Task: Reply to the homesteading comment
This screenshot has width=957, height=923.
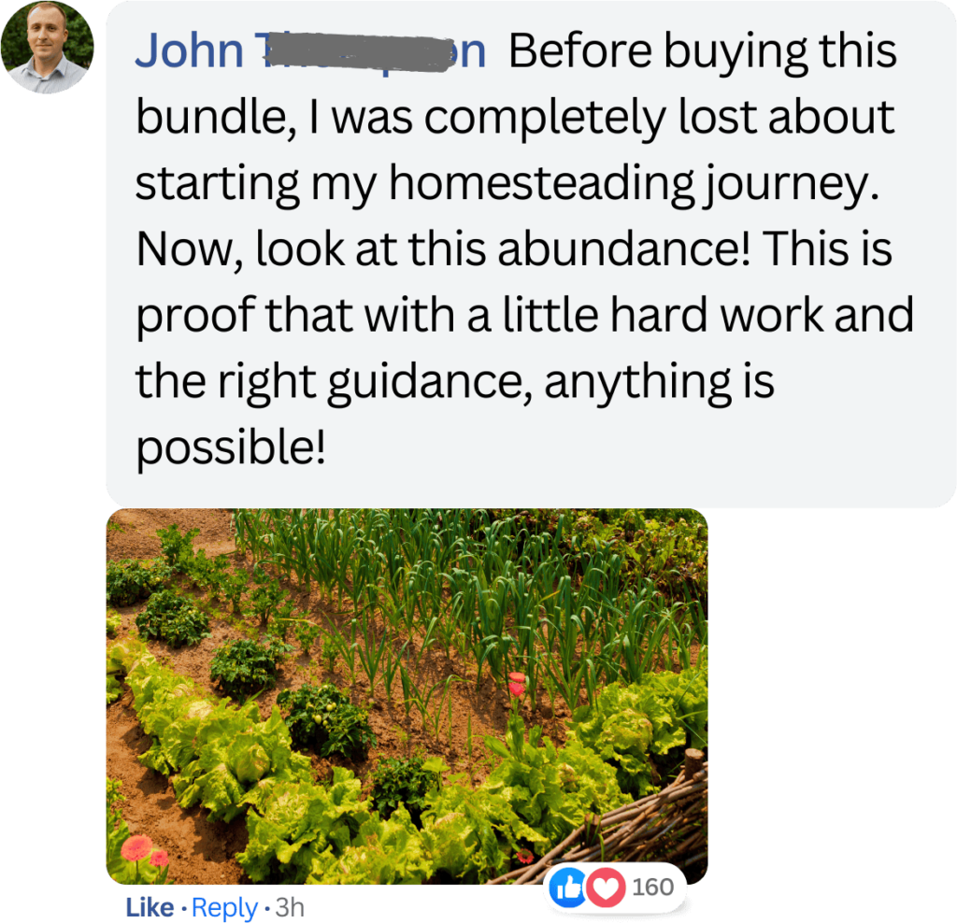Action: (x=224, y=908)
